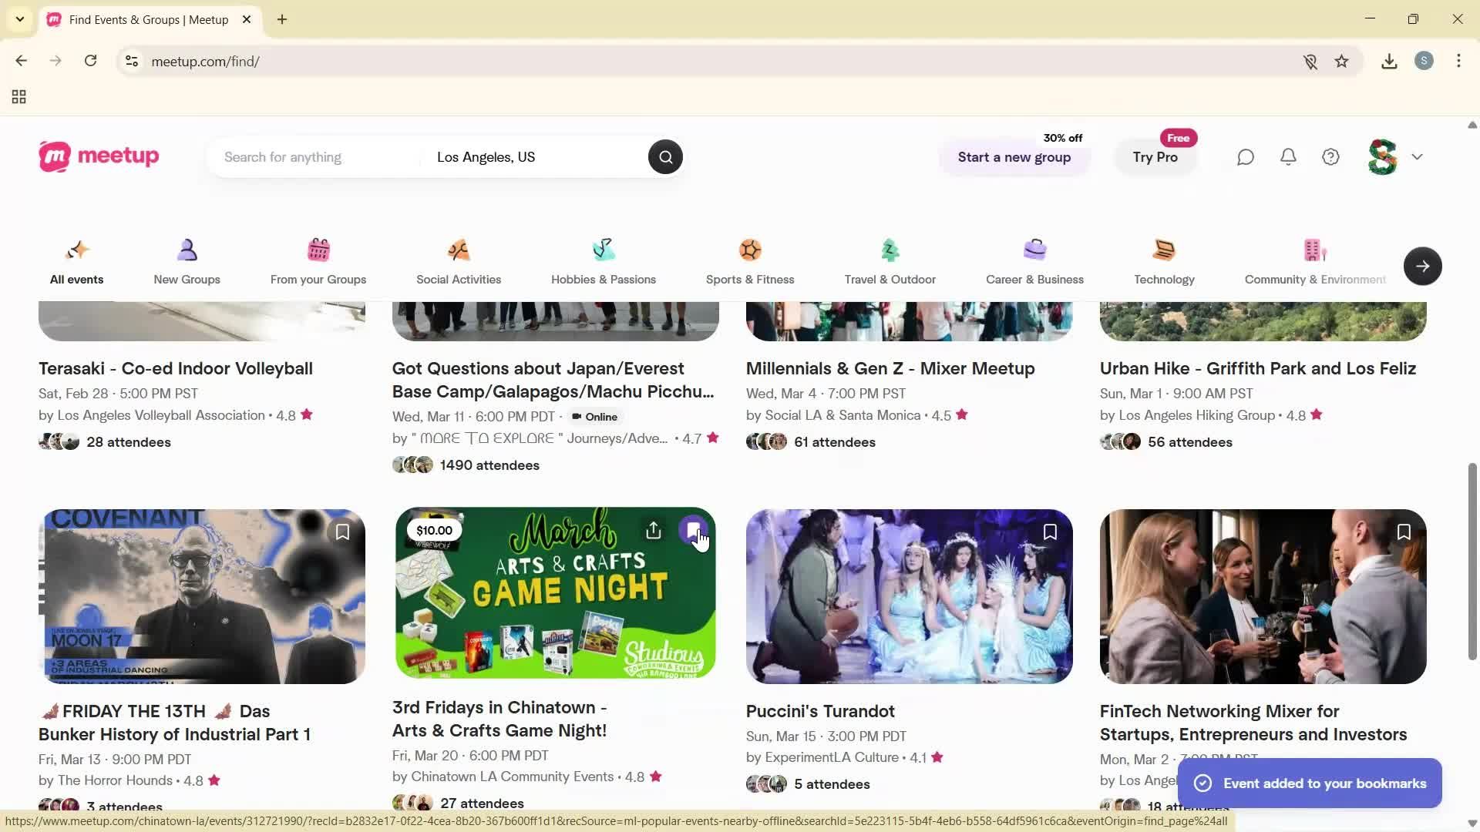
Task: Open the browser tab search dropdown
Action: tap(20, 19)
